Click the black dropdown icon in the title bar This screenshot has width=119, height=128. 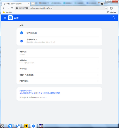(102, 4)
